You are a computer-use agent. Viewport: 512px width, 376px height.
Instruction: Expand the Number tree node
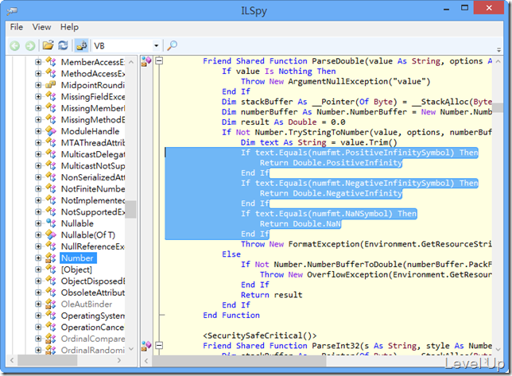(38, 258)
